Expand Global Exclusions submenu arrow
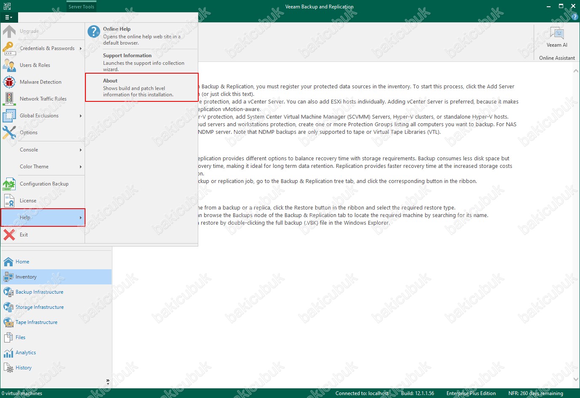 point(80,116)
